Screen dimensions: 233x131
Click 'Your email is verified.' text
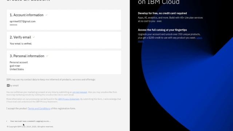[x=21, y=44]
